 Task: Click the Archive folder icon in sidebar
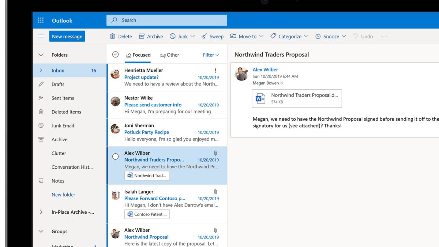[41, 139]
